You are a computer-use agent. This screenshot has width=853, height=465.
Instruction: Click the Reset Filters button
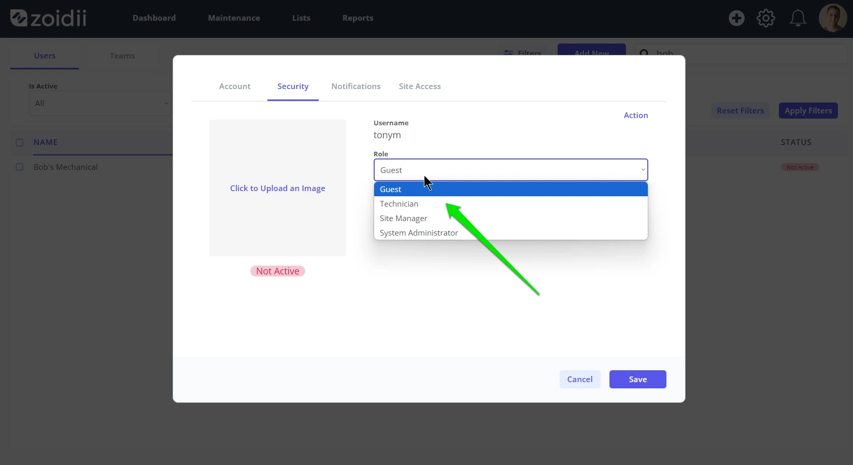pyautogui.click(x=741, y=111)
